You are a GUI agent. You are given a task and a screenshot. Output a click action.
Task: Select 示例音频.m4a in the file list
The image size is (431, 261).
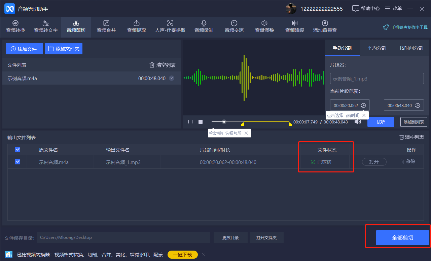[x=92, y=79]
